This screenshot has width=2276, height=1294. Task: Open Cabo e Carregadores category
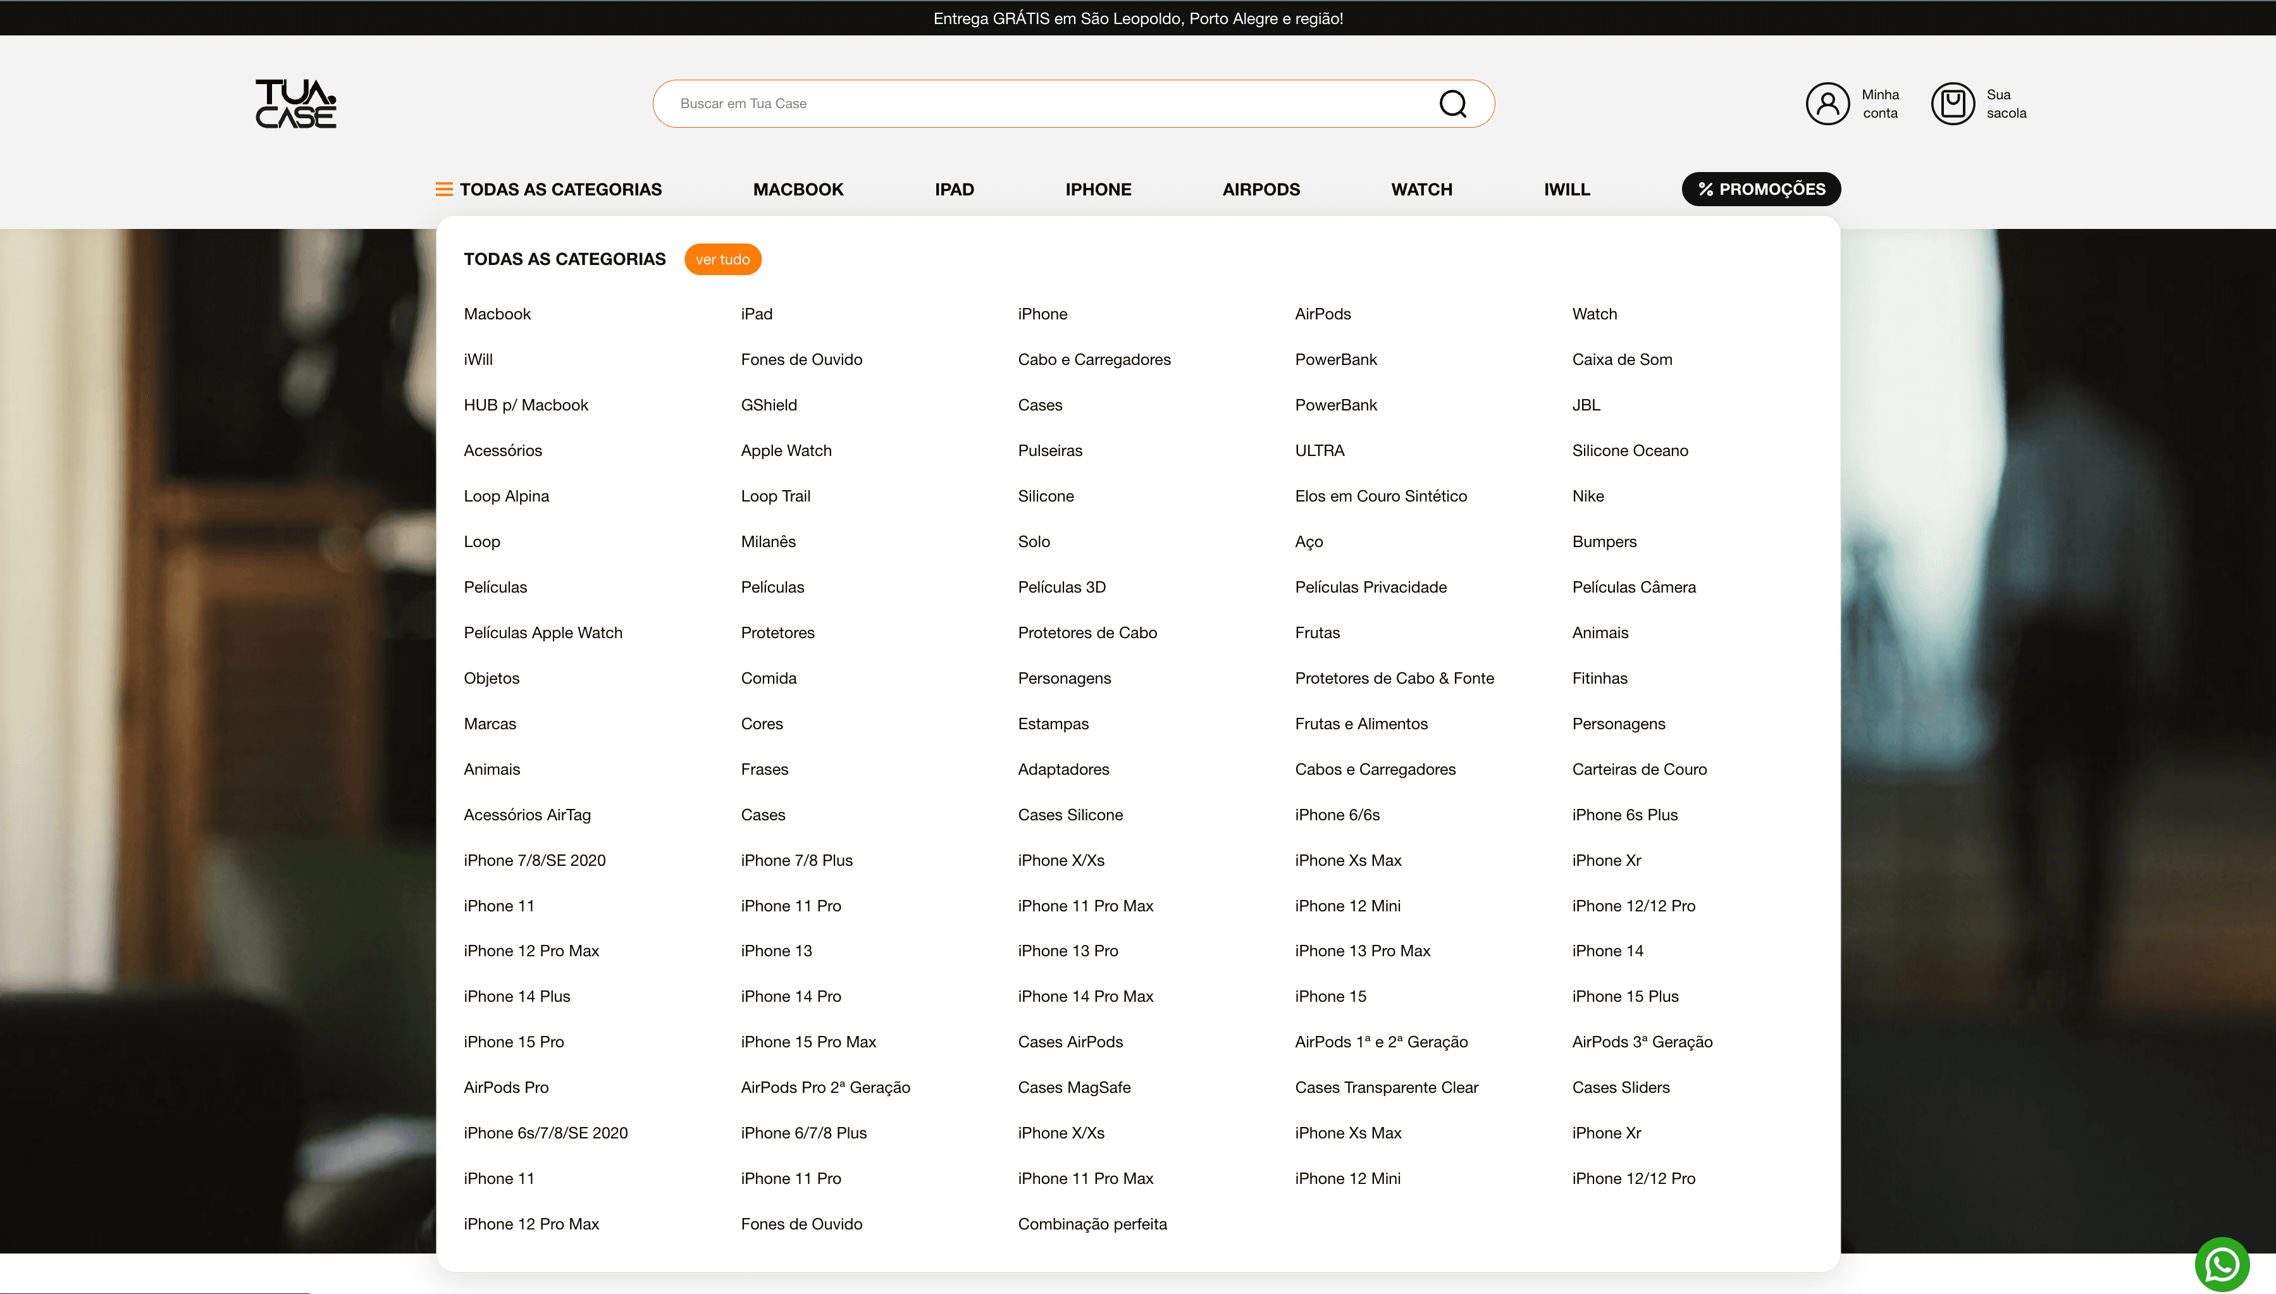1094,359
